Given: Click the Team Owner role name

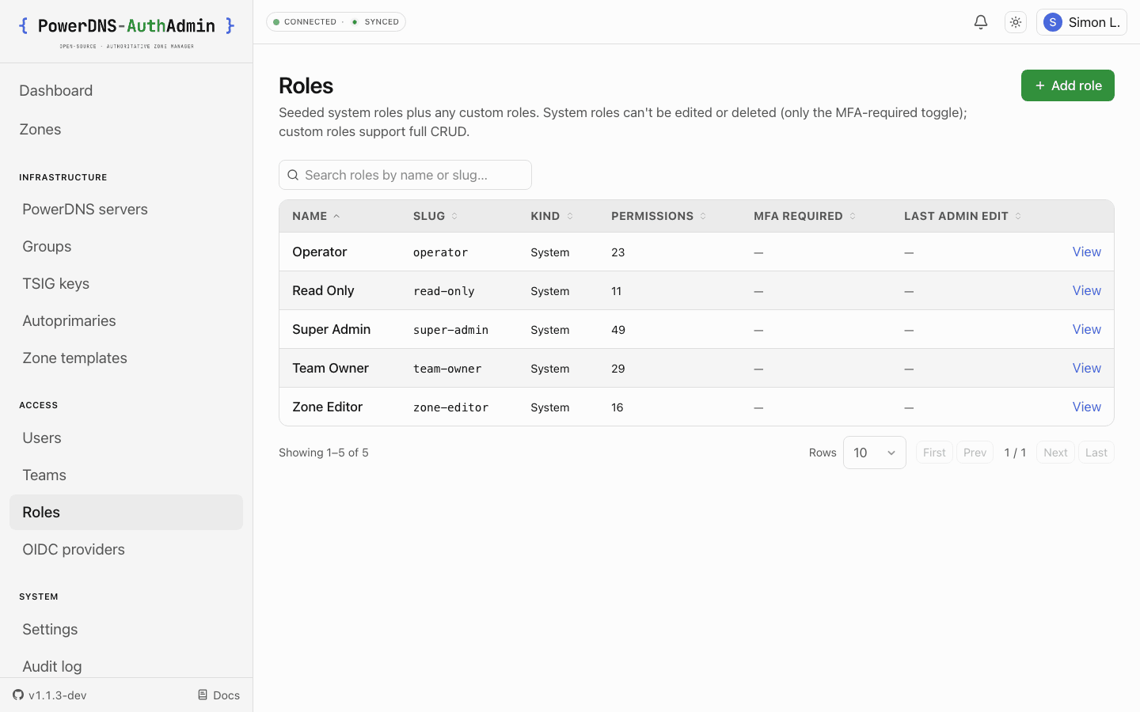Looking at the screenshot, I should [330, 368].
